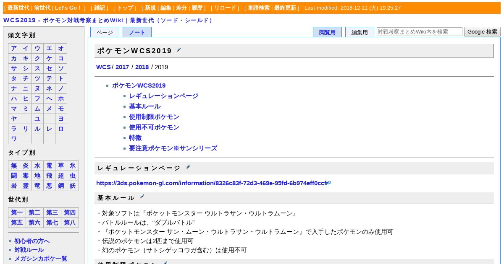Screen dimensions: 504x264
Task: Go to トップ from top bar
Action: [x=125, y=8]
